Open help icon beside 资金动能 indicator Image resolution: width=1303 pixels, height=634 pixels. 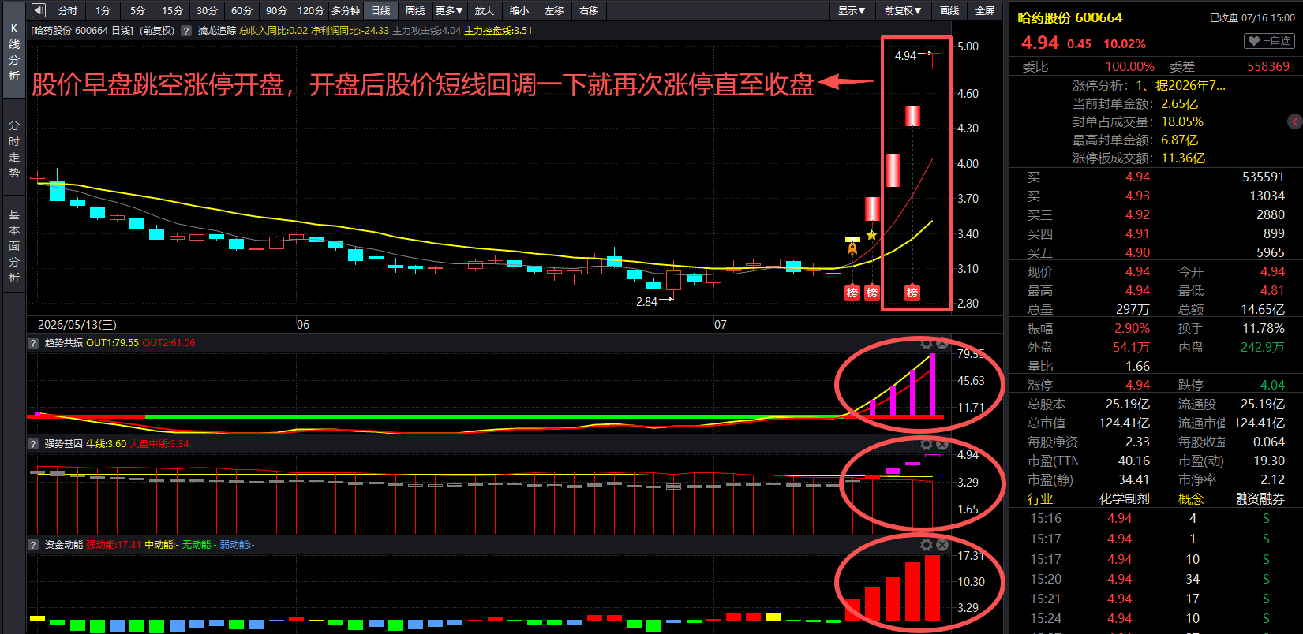click(x=33, y=545)
